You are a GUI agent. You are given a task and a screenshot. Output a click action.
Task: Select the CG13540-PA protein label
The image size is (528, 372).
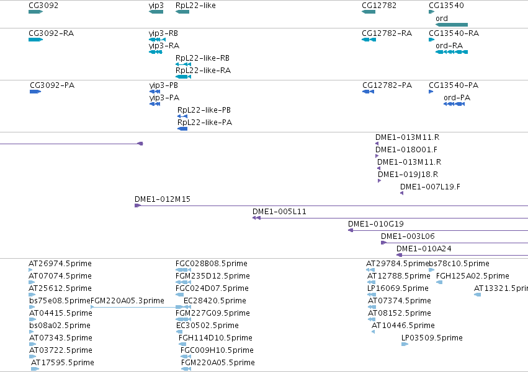(454, 85)
